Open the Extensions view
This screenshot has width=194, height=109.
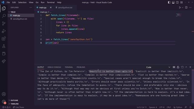4,39
